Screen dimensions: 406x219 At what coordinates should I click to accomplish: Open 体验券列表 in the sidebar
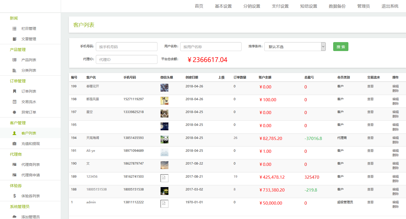click(x=31, y=196)
